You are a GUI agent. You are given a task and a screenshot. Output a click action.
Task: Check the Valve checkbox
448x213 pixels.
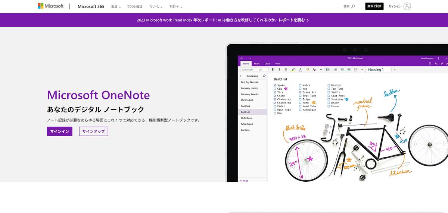tap(300, 85)
